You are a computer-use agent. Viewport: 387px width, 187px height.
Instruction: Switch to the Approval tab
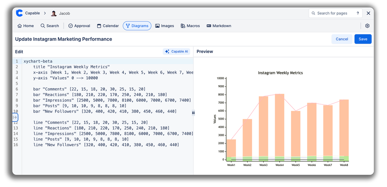[79, 26]
